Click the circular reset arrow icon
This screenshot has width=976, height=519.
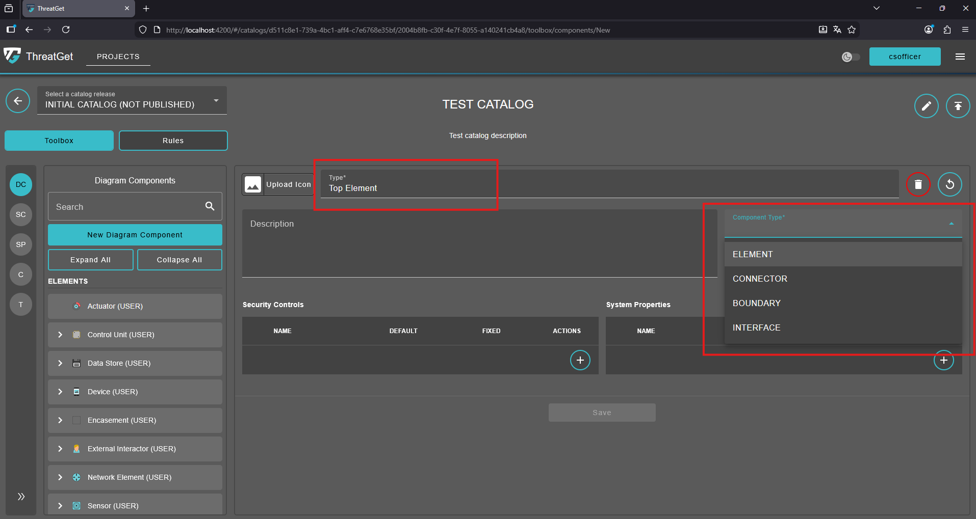point(949,184)
